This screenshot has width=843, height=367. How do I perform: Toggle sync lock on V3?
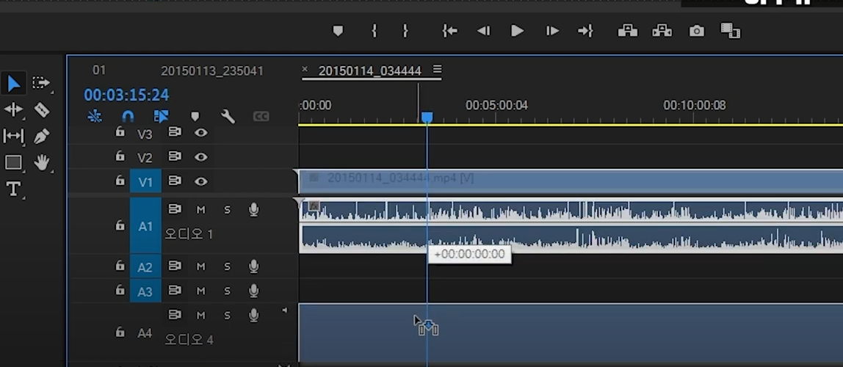[175, 131]
